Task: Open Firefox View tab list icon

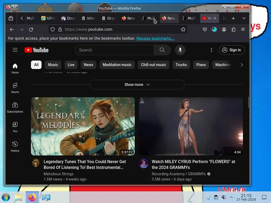Action: [x=11, y=18]
